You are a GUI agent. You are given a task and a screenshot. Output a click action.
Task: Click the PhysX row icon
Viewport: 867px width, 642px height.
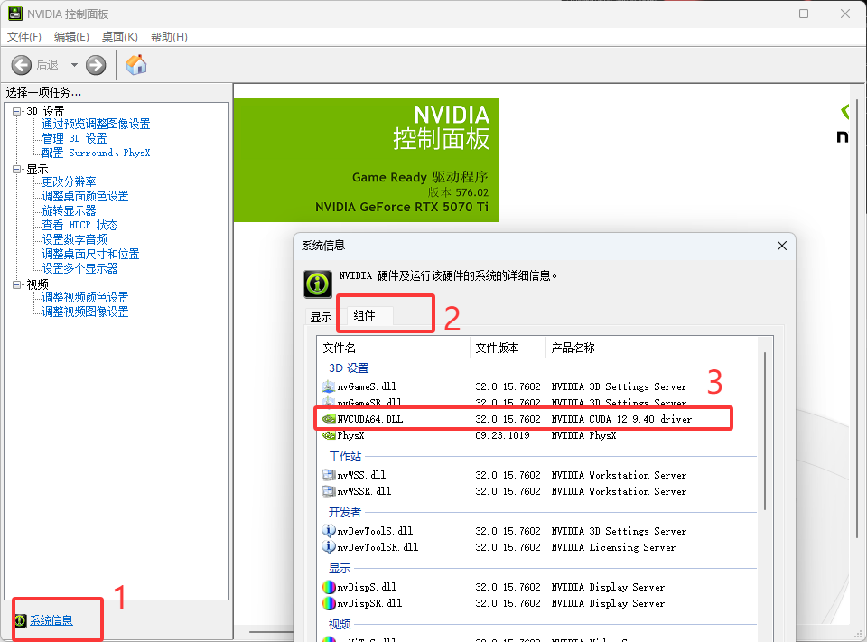[329, 436]
